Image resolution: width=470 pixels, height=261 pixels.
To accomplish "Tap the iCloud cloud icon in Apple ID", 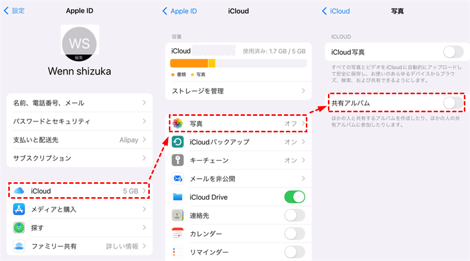I will (19, 190).
